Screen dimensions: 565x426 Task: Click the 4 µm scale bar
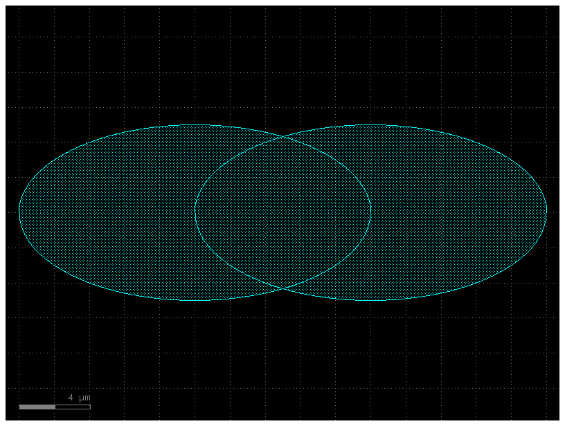[55, 408]
